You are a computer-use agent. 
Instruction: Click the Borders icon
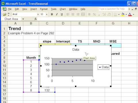click(116, 15)
